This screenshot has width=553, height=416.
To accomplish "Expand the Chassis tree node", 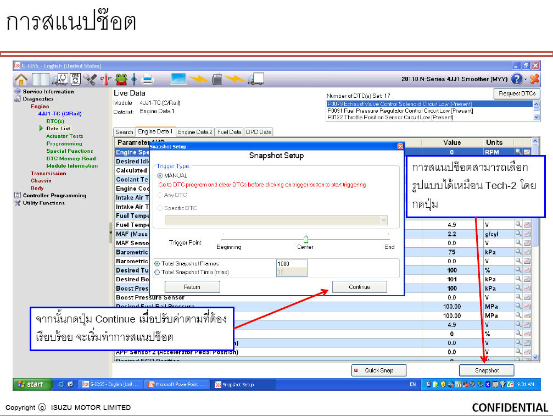I will pos(41,180).
